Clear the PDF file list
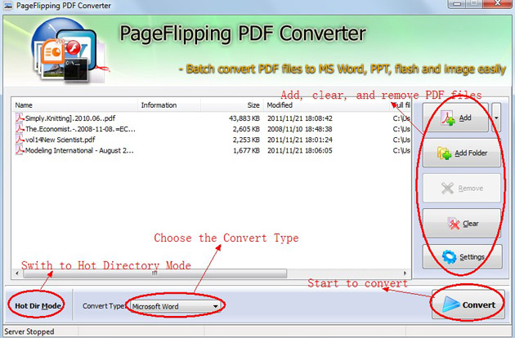 point(462,224)
